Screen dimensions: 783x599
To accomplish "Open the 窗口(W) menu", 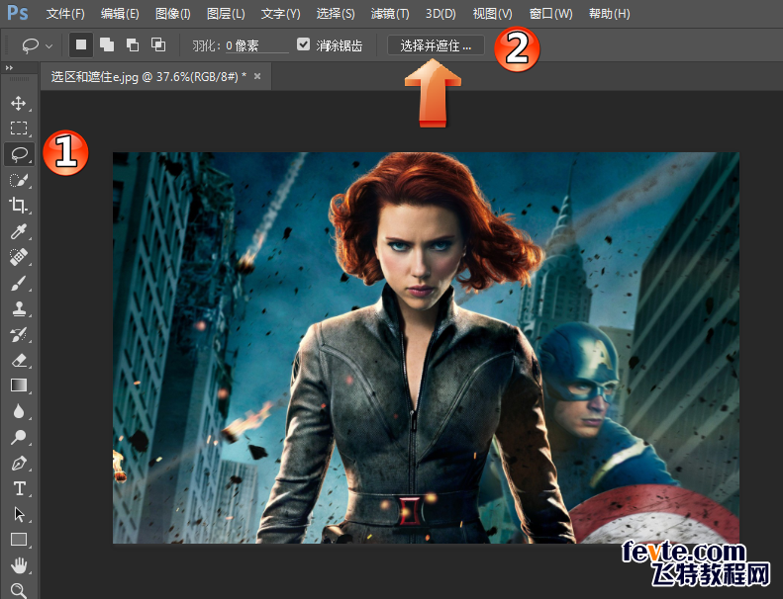I will (550, 14).
